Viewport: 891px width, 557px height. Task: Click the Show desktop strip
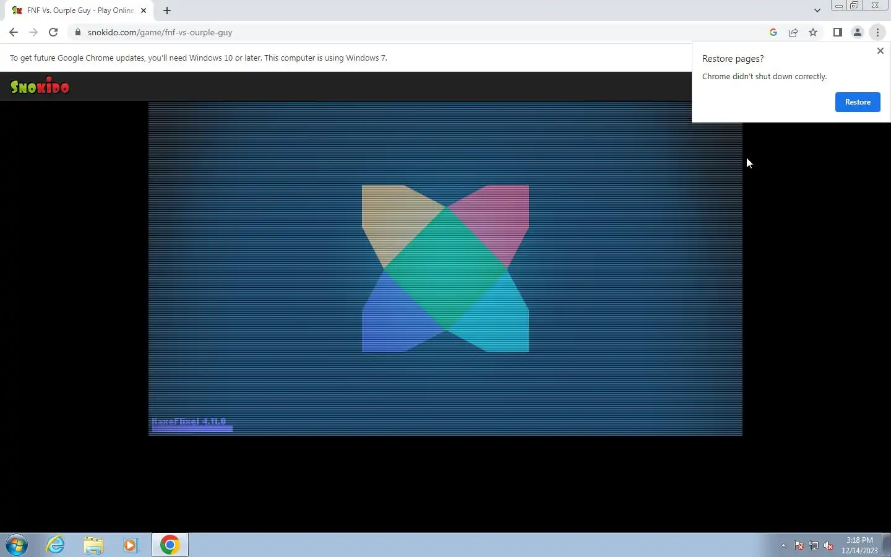(x=886, y=545)
